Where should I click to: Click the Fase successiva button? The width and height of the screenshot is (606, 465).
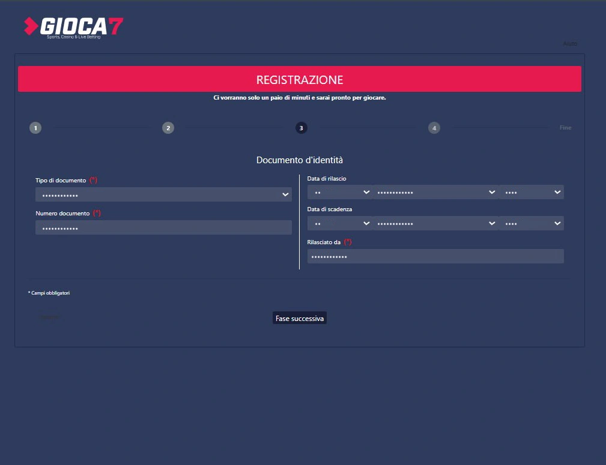pyautogui.click(x=300, y=318)
